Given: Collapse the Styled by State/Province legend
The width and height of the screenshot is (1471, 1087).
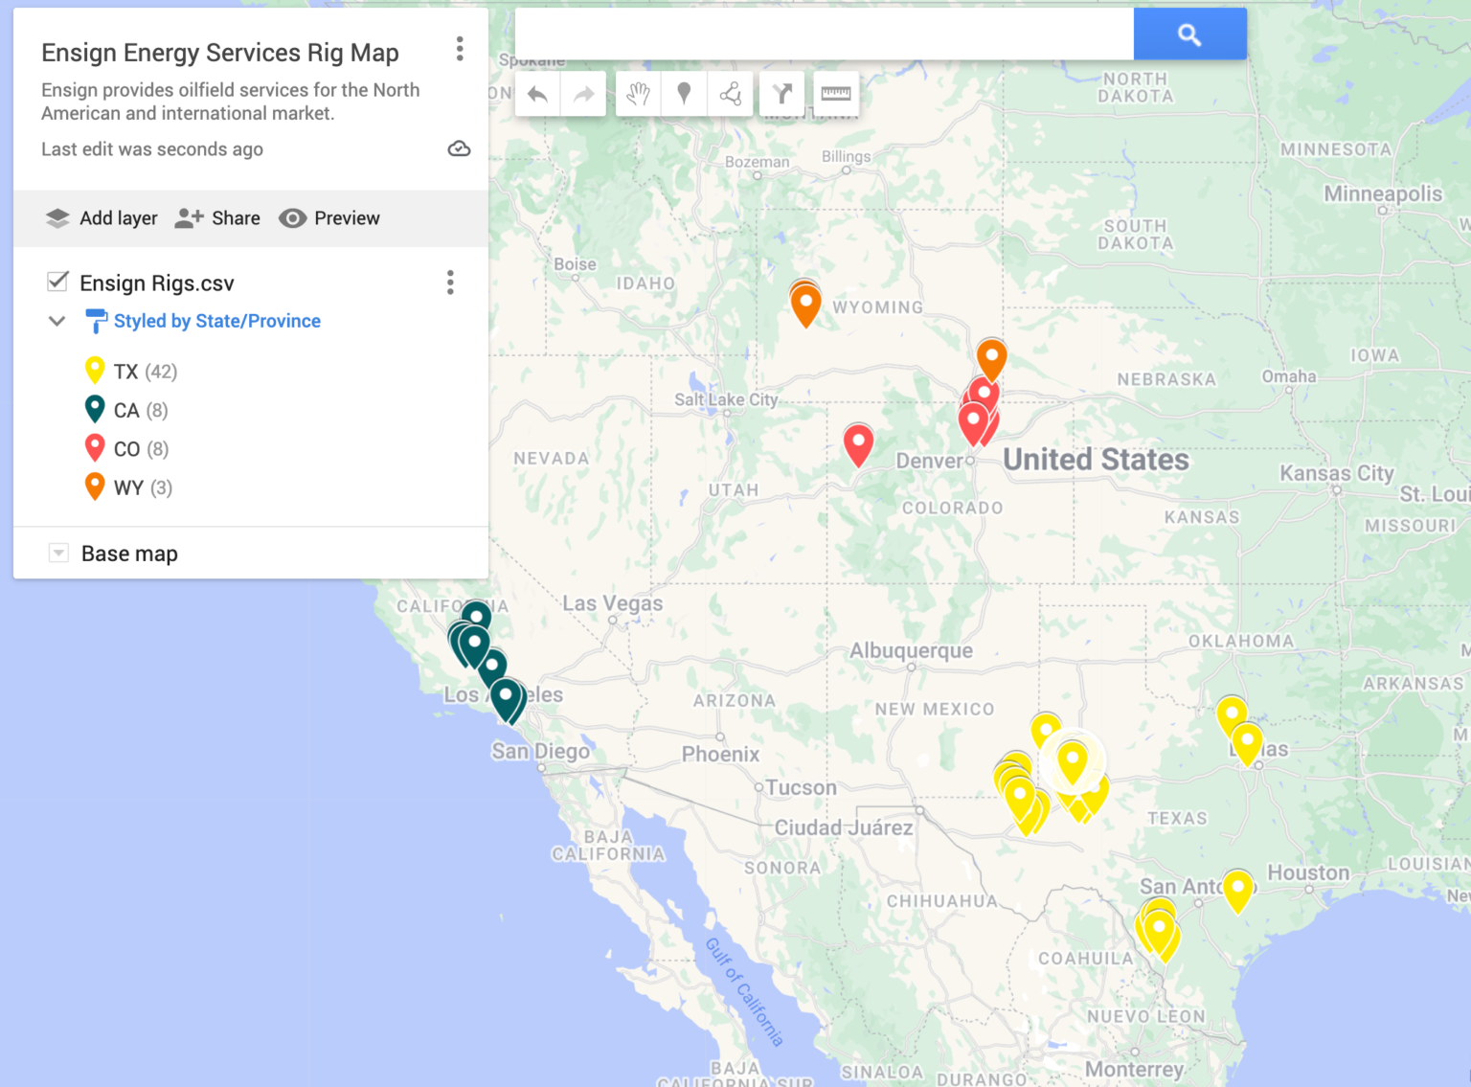Looking at the screenshot, I should pyautogui.click(x=57, y=321).
